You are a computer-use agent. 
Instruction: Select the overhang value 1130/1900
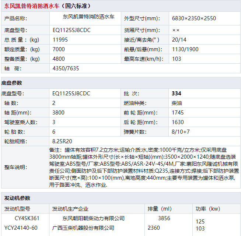tap(185, 49)
